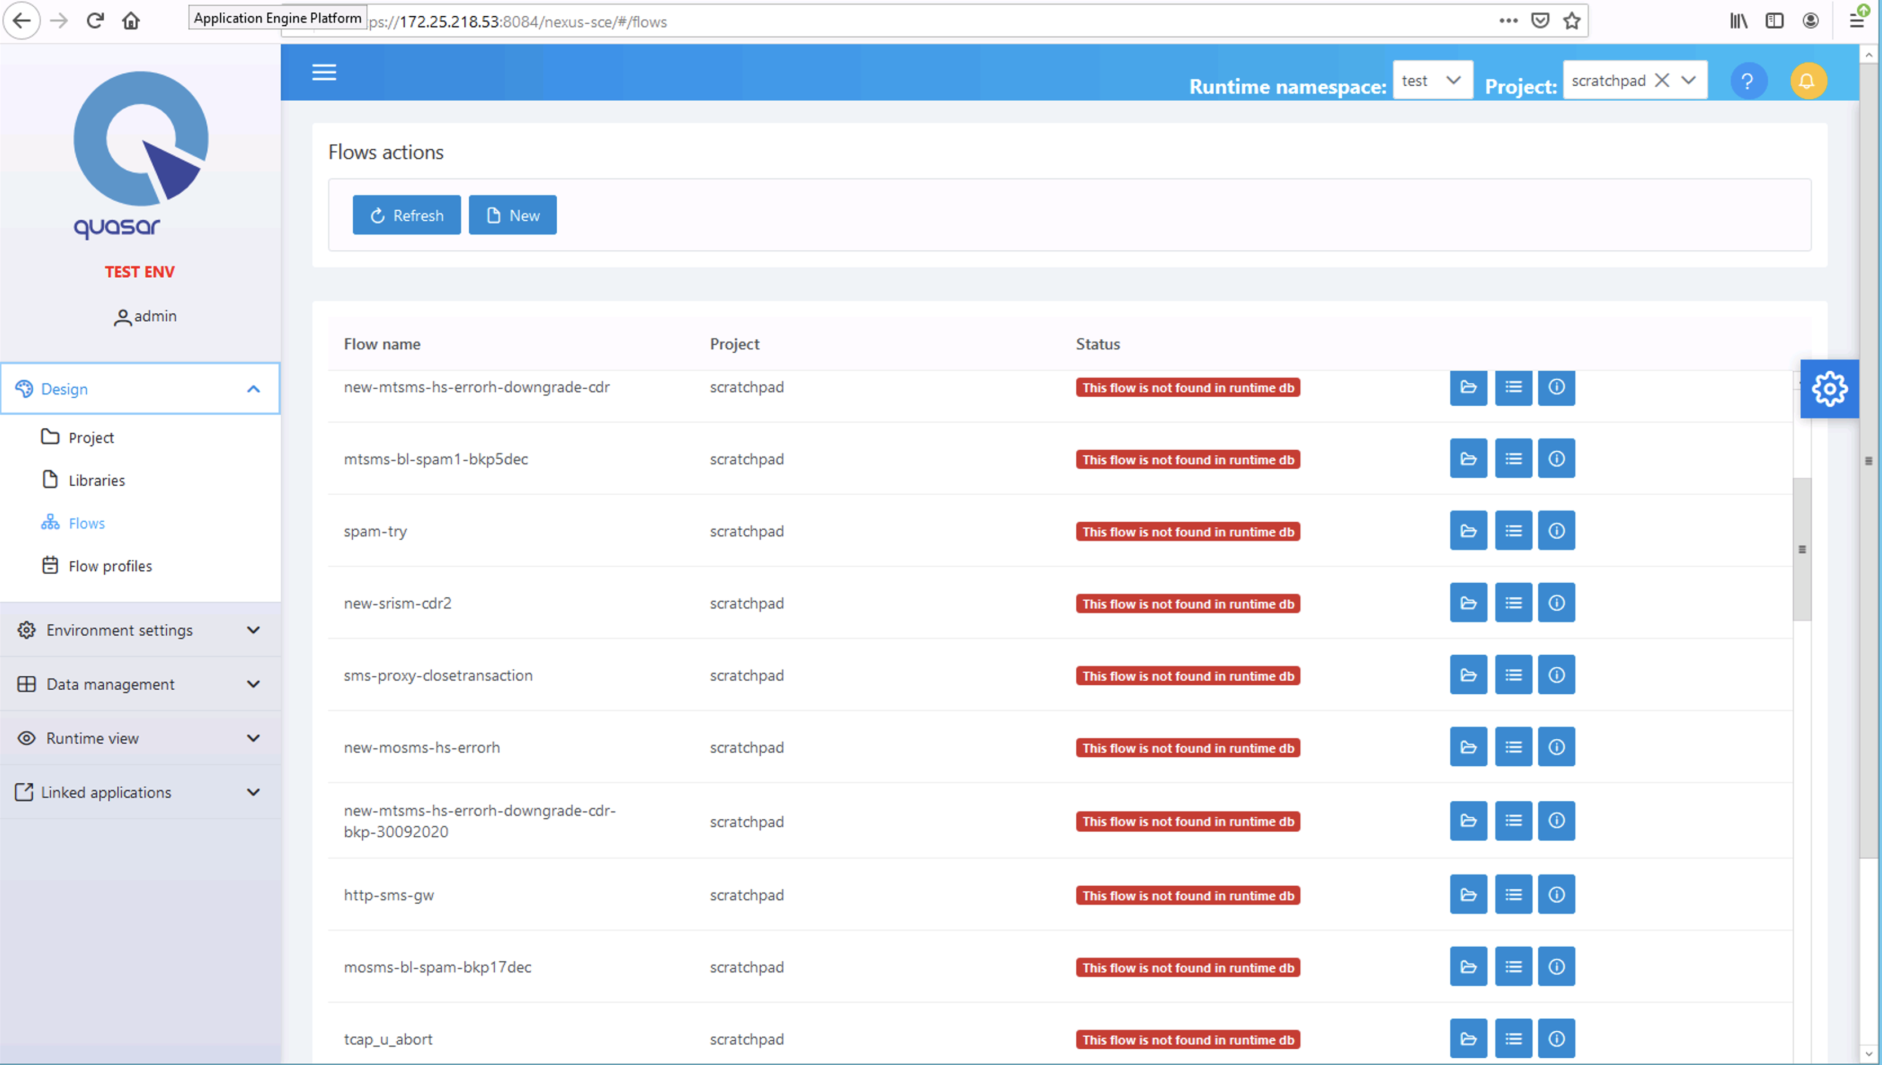Collapse the Design menu section

[140, 388]
